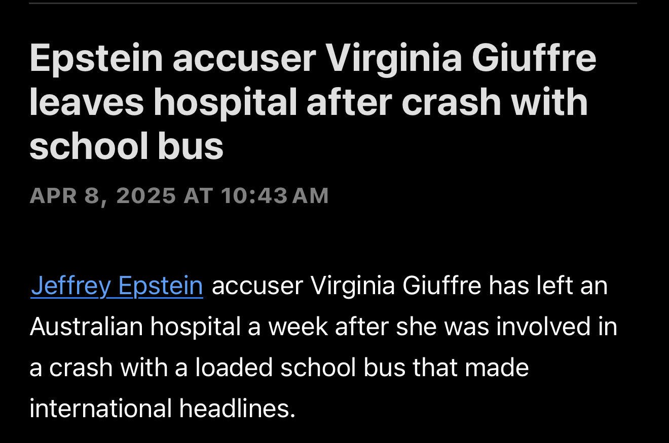
Task: Click 'Giuffre' at end of headline's first line
Action: (x=534, y=59)
